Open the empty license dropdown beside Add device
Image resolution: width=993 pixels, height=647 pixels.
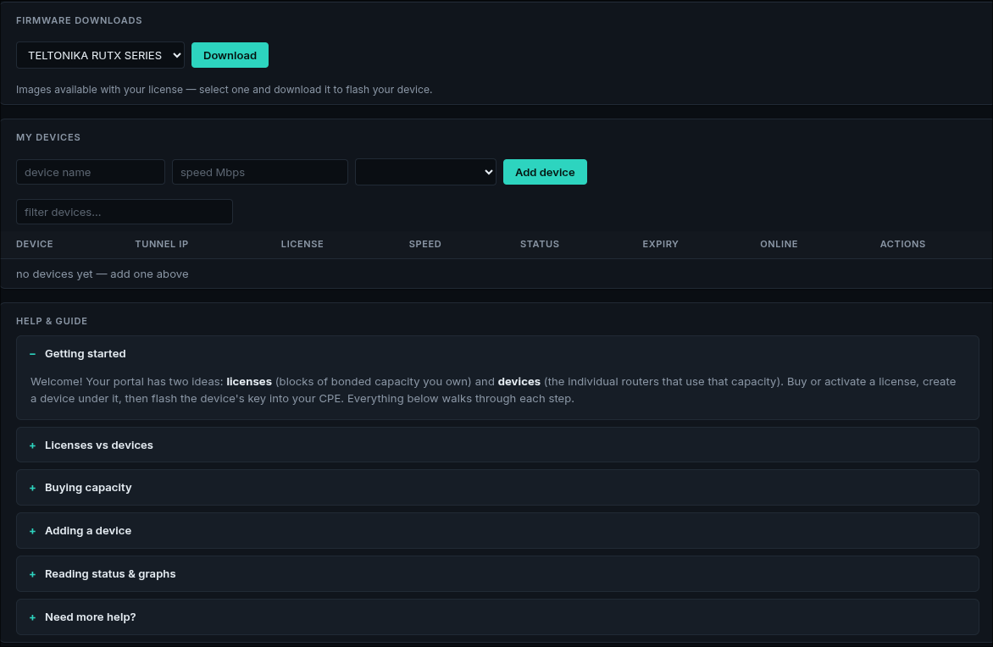[x=425, y=172]
